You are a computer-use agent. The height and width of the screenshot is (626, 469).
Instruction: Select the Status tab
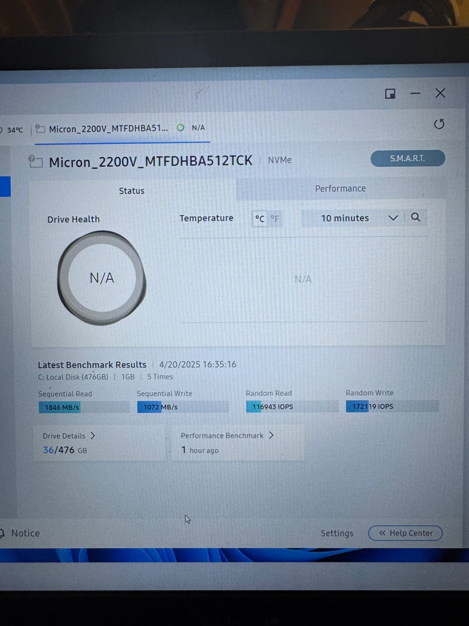click(132, 191)
